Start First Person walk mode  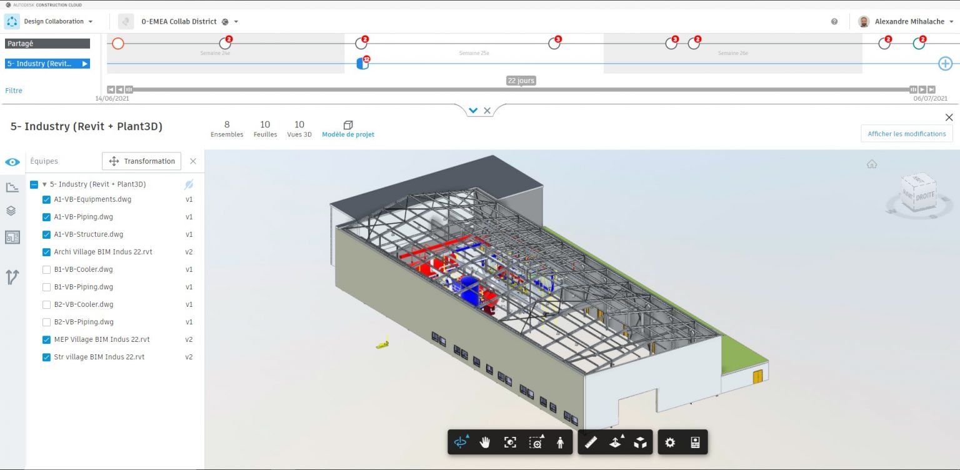pos(560,442)
